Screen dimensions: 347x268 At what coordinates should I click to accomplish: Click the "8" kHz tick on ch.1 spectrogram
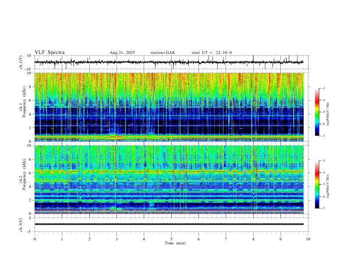(x=31, y=87)
